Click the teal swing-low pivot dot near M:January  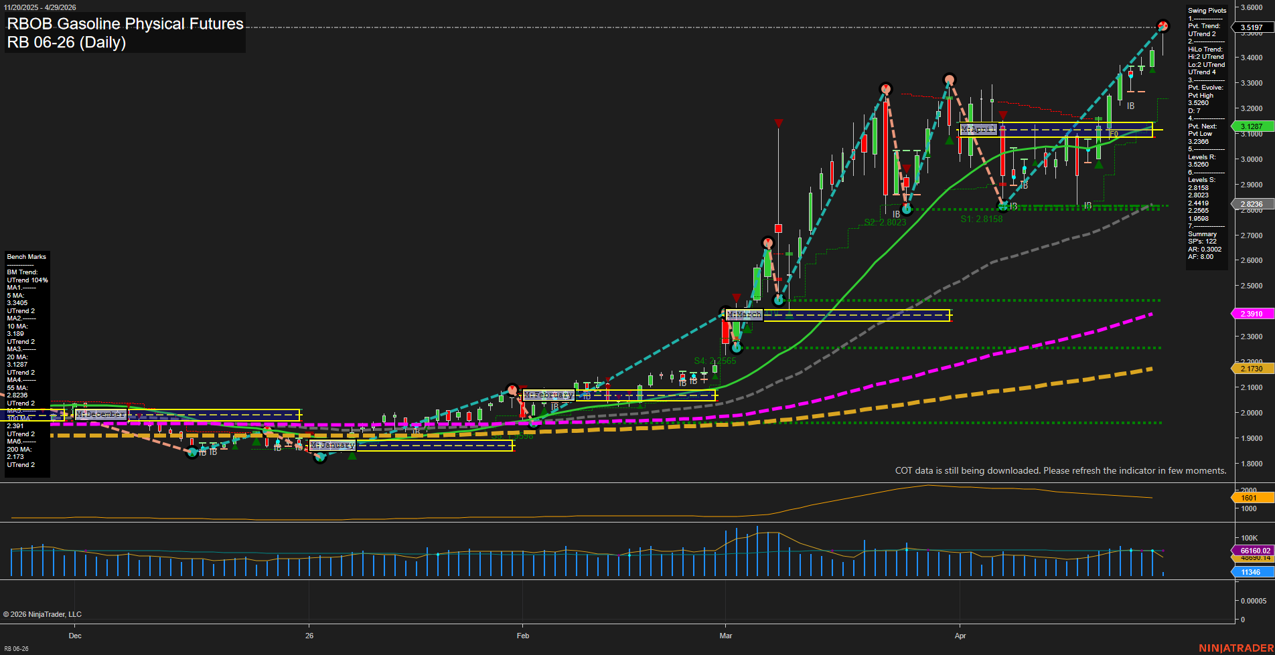[321, 457]
